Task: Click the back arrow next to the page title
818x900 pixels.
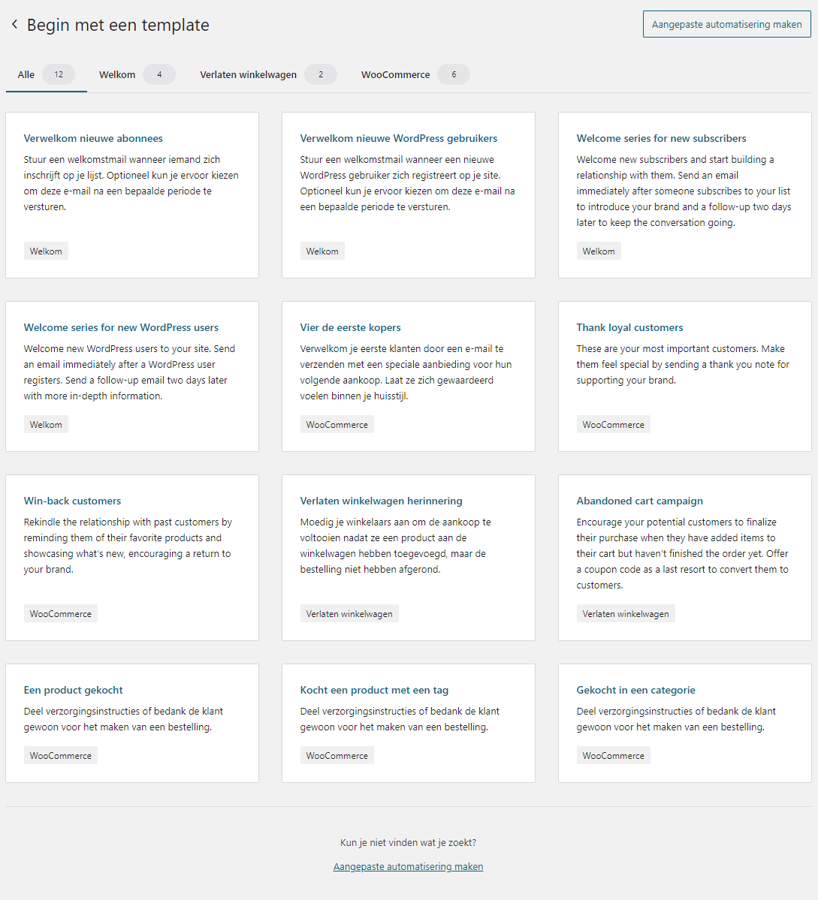Action: [14, 24]
